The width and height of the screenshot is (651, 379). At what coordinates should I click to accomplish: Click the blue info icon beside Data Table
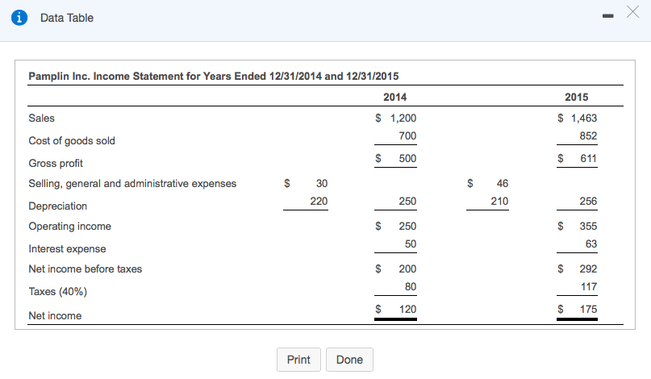tap(19, 18)
